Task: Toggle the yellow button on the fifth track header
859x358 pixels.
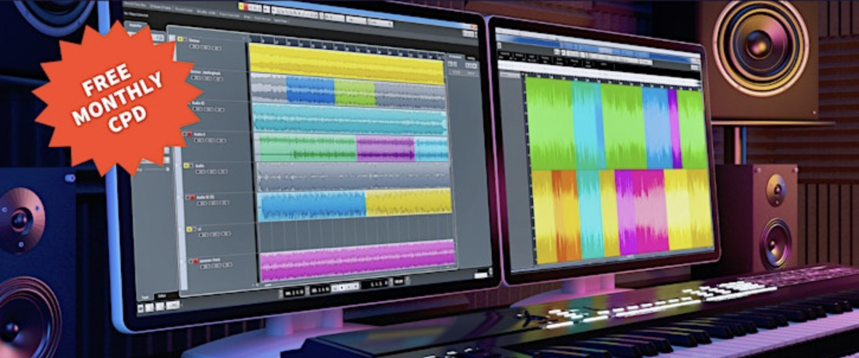Action: click(186, 165)
